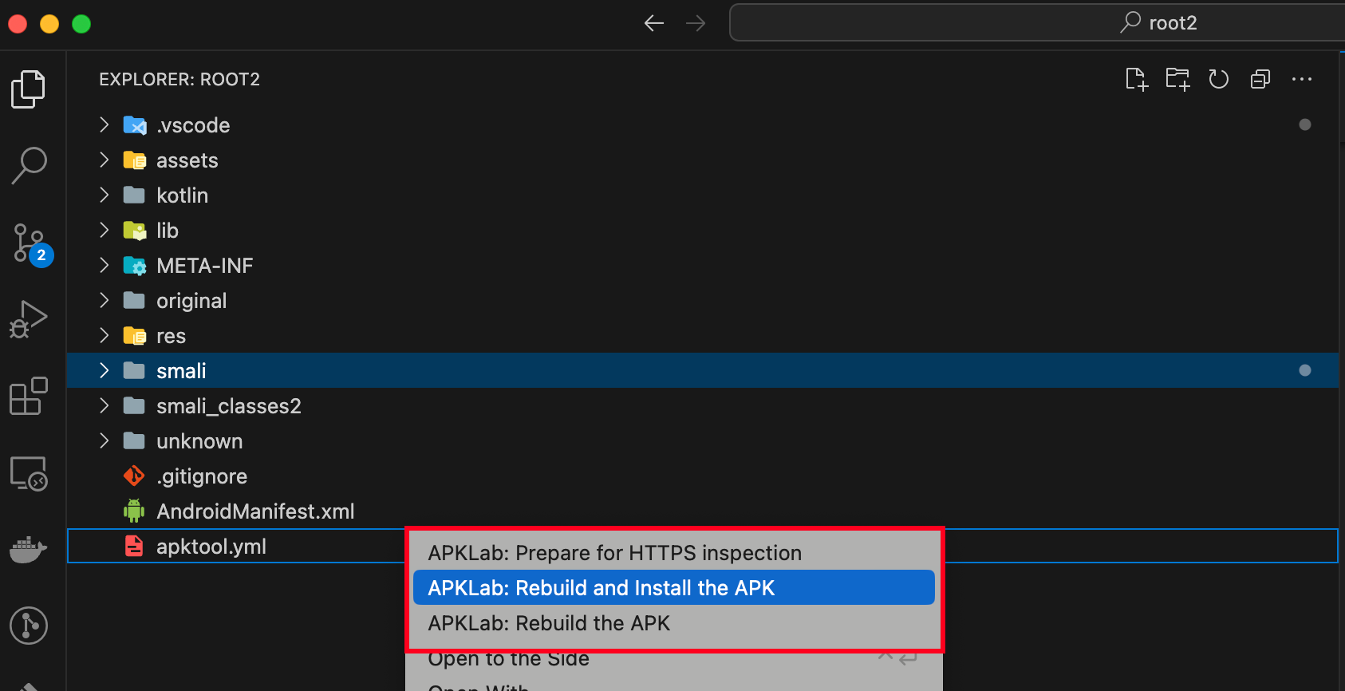Screen dimensions: 1345x691
Task: Choose APKLab: Prepare for HTTPS inspection
Action: tap(614, 553)
